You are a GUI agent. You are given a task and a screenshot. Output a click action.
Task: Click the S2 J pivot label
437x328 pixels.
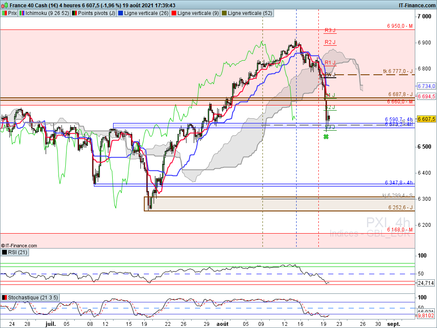click(330, 107)
